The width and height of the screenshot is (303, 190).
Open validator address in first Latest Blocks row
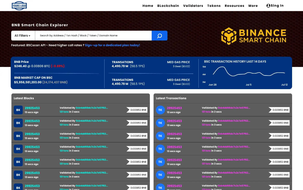pos(92,108)
